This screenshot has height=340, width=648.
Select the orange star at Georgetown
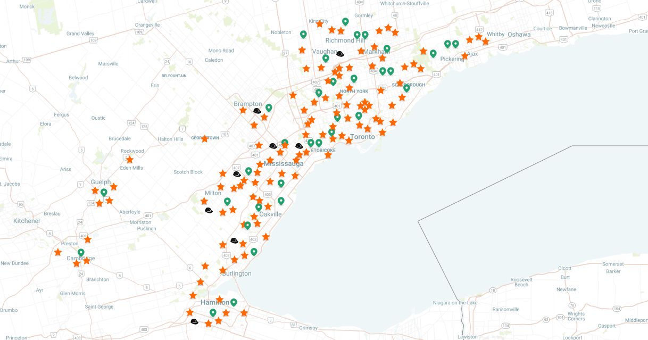click(x=205, y=139)
